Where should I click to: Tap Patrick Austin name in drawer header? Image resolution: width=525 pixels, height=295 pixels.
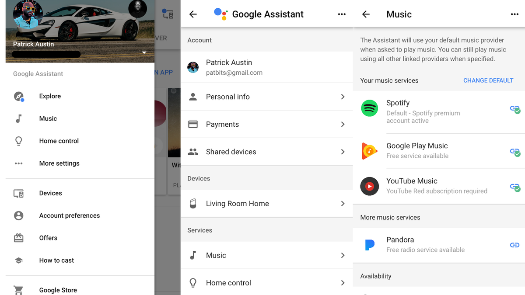[x=34, y=44]
